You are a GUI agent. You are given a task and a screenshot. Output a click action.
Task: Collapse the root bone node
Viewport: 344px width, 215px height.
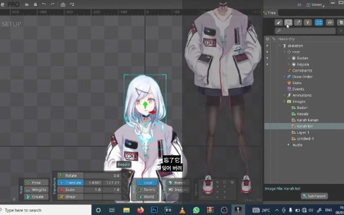[x=284, y=52]
